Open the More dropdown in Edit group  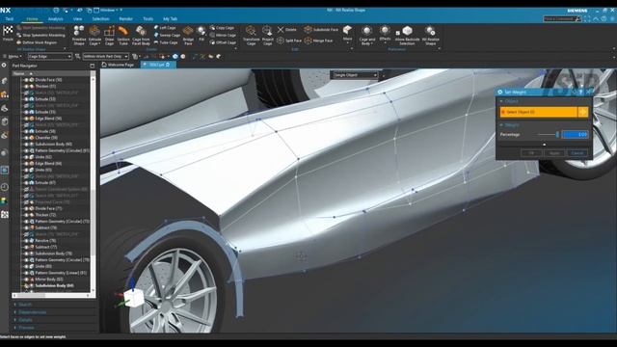point(347,34)
